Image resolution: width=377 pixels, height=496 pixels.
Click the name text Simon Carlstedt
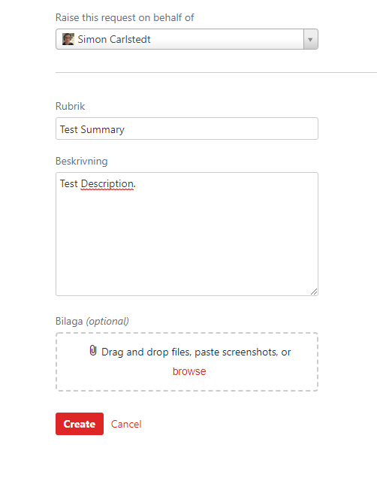pyautogui.click(x=114, y=39)
